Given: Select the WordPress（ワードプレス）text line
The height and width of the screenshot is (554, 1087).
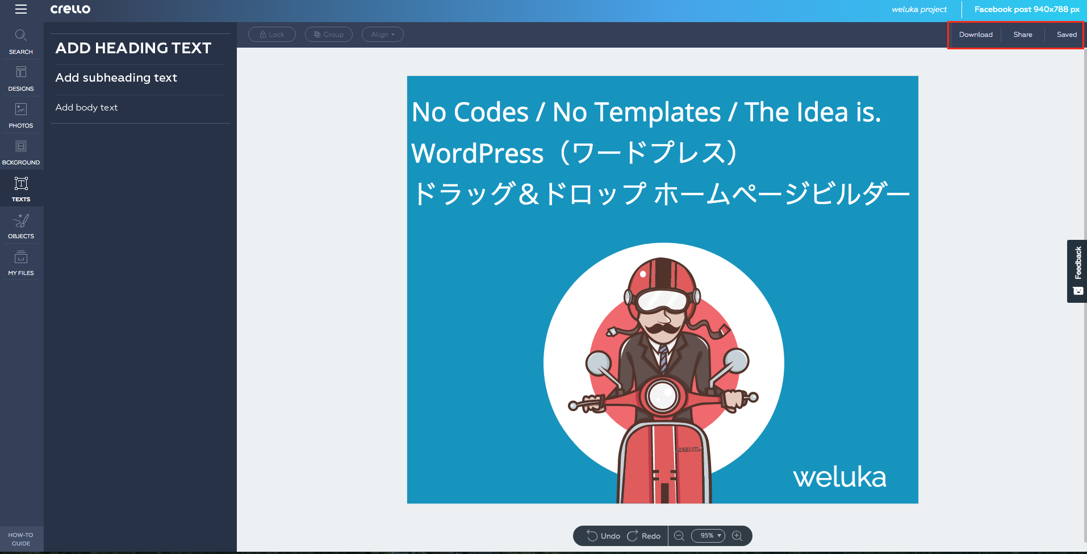Looking at the screenshot, I should coord(575,153).
